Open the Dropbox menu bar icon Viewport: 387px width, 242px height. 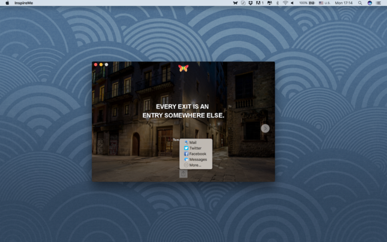250,3
